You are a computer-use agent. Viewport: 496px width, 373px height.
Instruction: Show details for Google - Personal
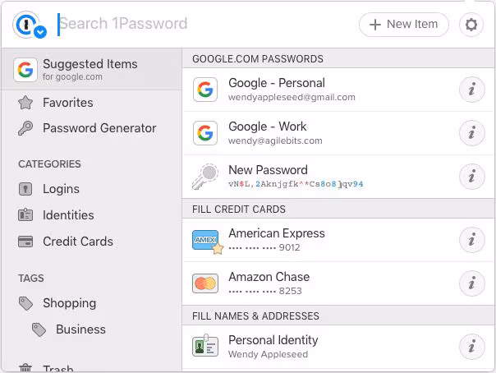click(x=471, y=90)
